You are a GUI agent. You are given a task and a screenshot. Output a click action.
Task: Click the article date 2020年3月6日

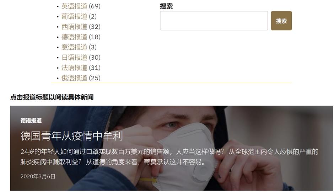coord(38,176)
